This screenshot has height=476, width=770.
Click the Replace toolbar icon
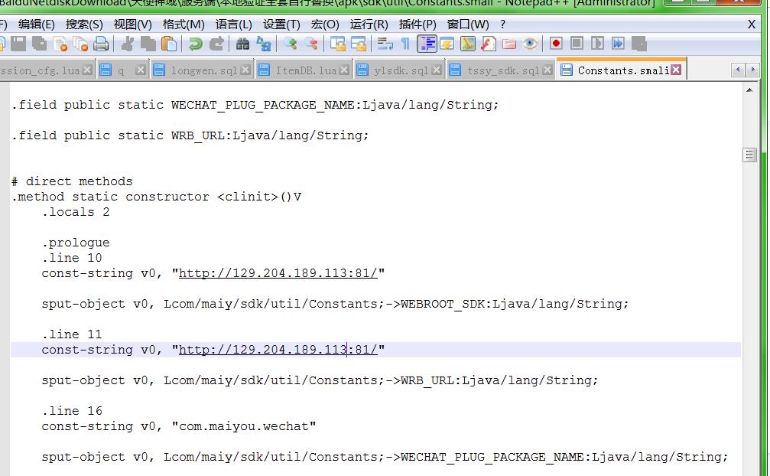click(264, 44)
